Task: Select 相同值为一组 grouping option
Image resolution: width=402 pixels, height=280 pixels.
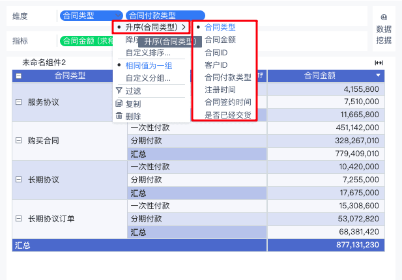Action: point(149,66)
